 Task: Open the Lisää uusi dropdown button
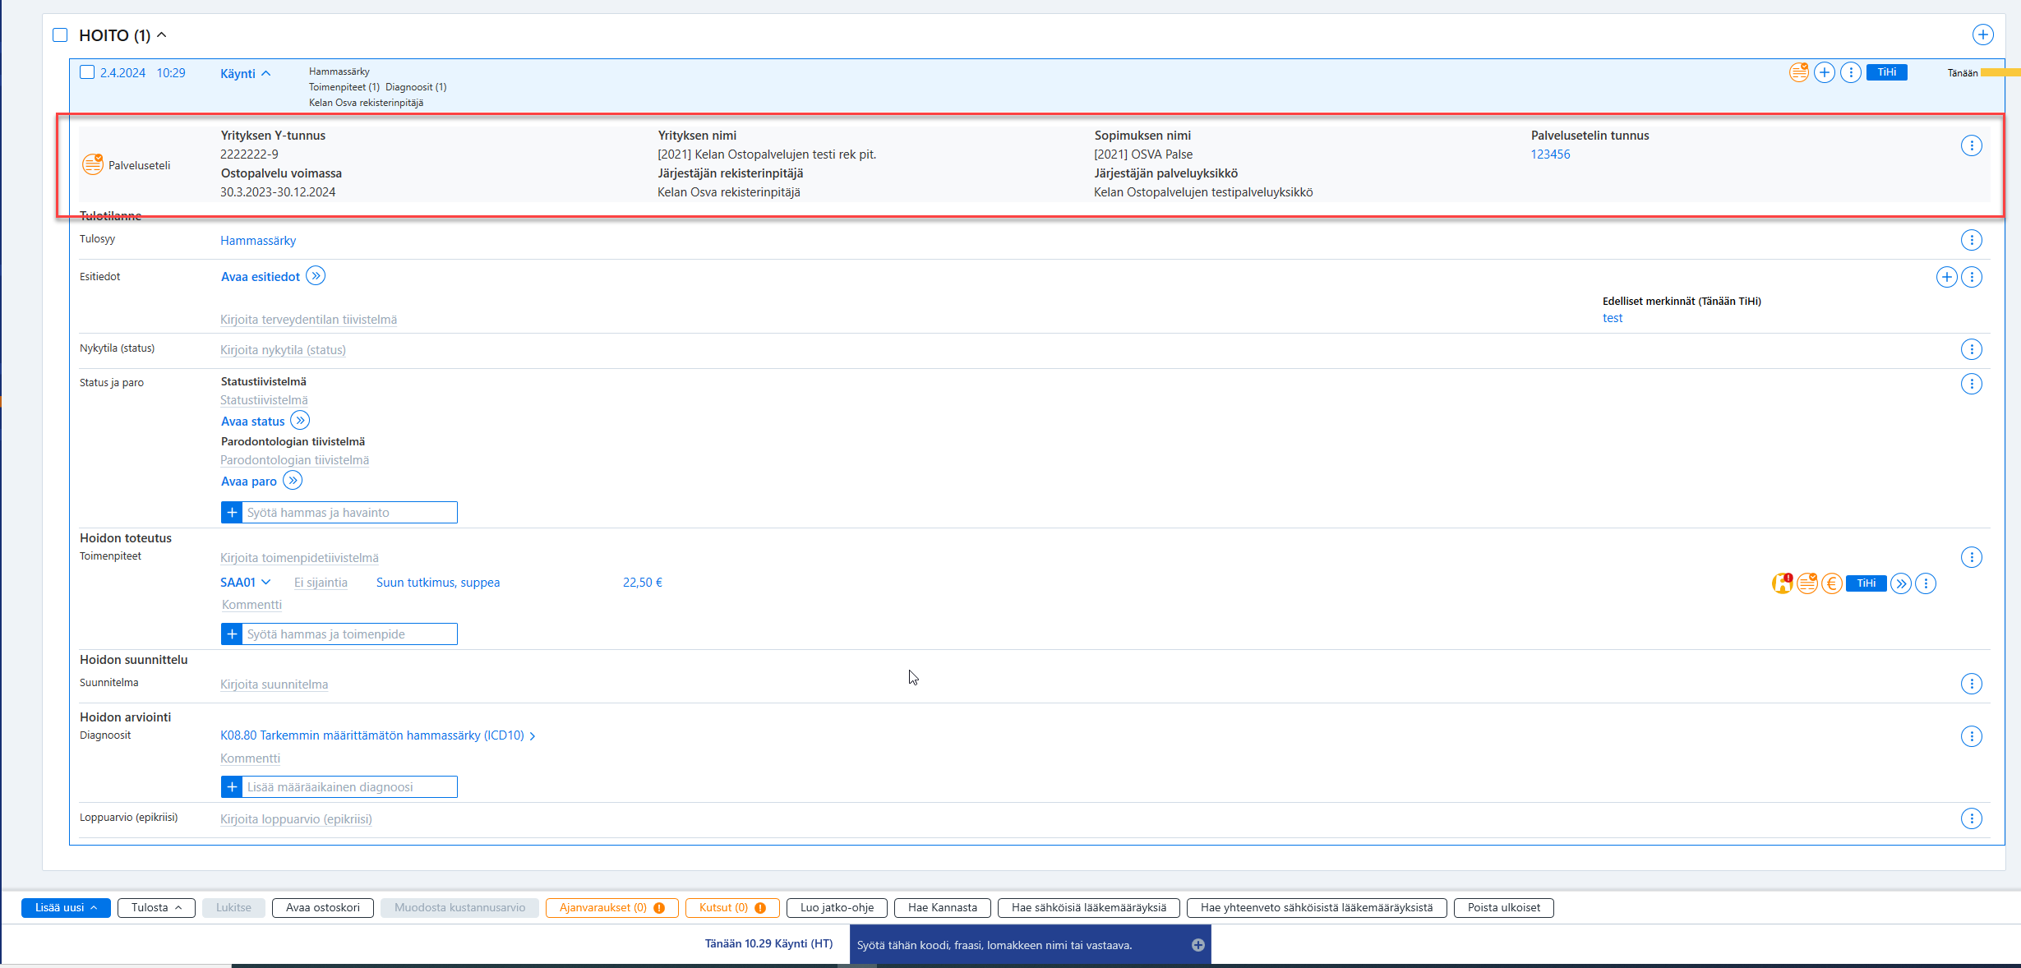pyautogui.click(x=66, y=908)
